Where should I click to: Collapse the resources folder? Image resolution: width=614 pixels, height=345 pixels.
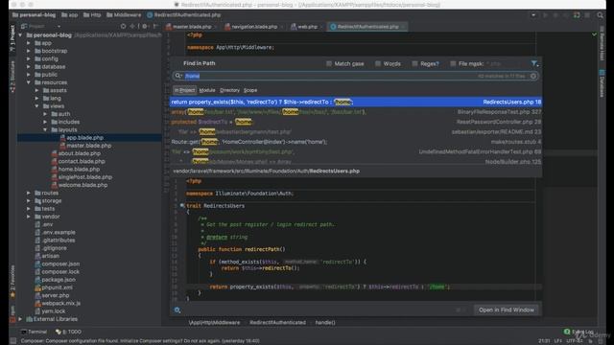click(x=29, y=82)
